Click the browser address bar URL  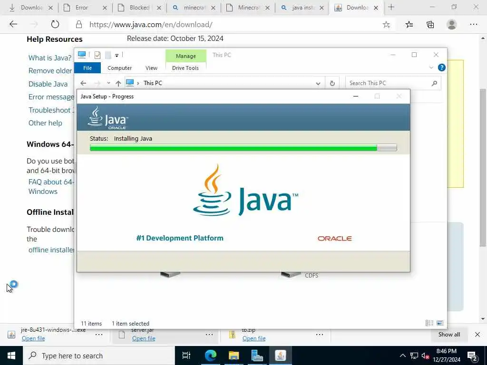tap(151, 25)
